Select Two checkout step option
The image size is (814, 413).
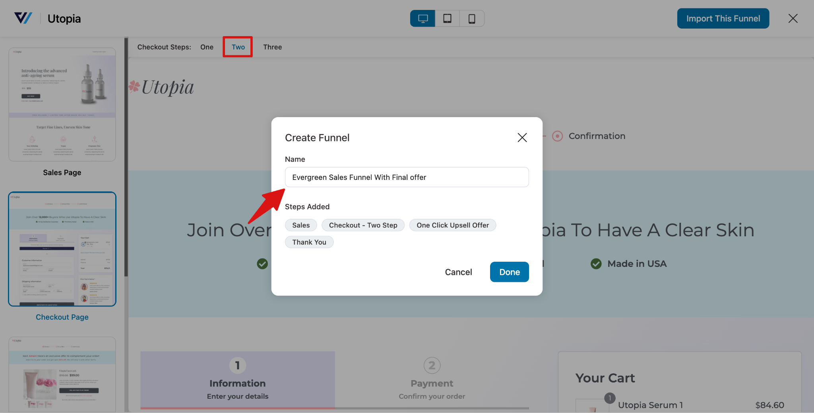click(238, 47)
